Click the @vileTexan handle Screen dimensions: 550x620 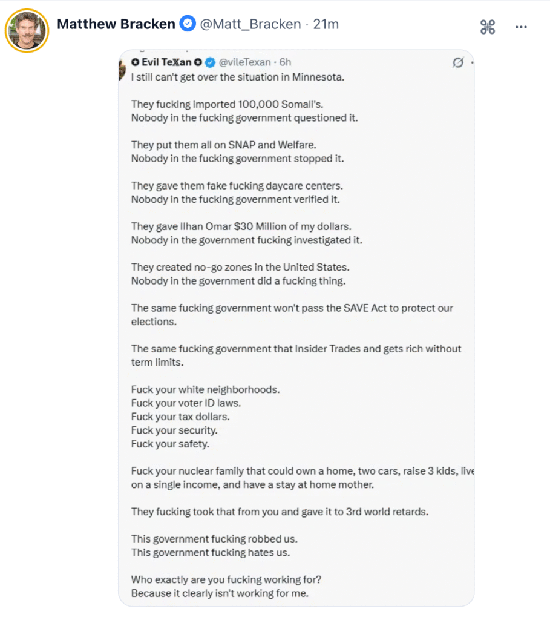[244, 62]
